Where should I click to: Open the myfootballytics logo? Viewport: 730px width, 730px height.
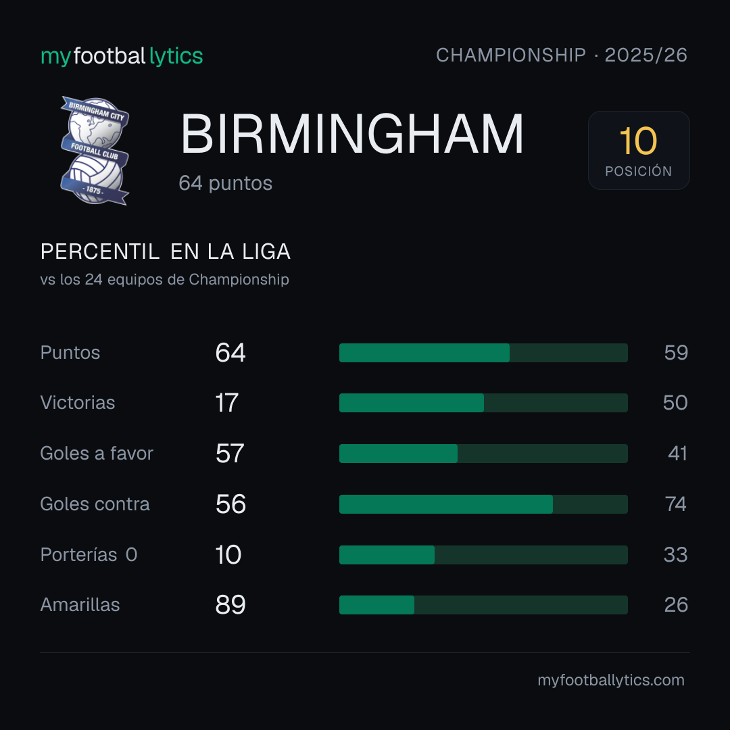(x=122, y=56)
